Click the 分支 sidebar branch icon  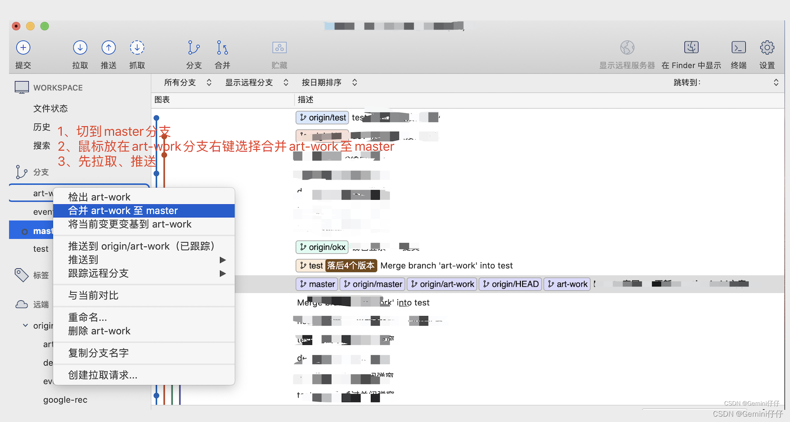[21, 172]
